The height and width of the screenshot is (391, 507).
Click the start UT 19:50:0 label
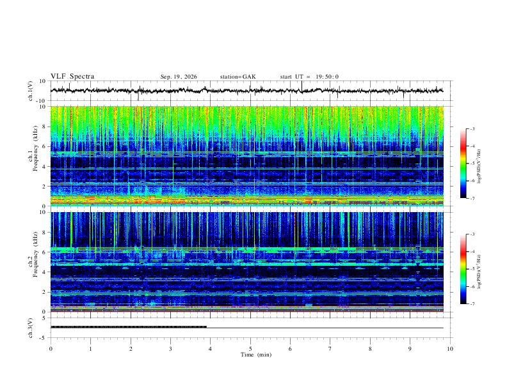pyautogui.click(x=309, y=77)
